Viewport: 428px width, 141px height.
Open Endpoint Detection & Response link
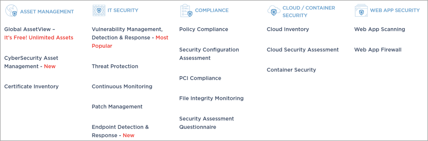click(120, 127)
